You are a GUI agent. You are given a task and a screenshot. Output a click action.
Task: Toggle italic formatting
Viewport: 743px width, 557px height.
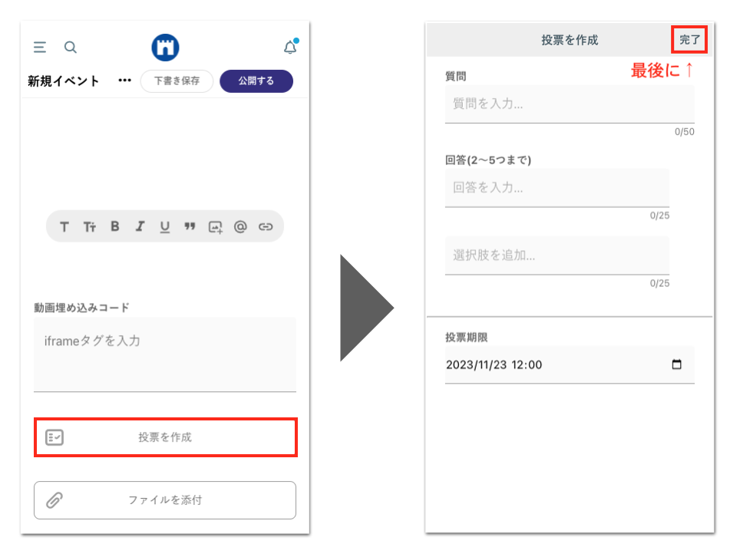click(140, 226)
